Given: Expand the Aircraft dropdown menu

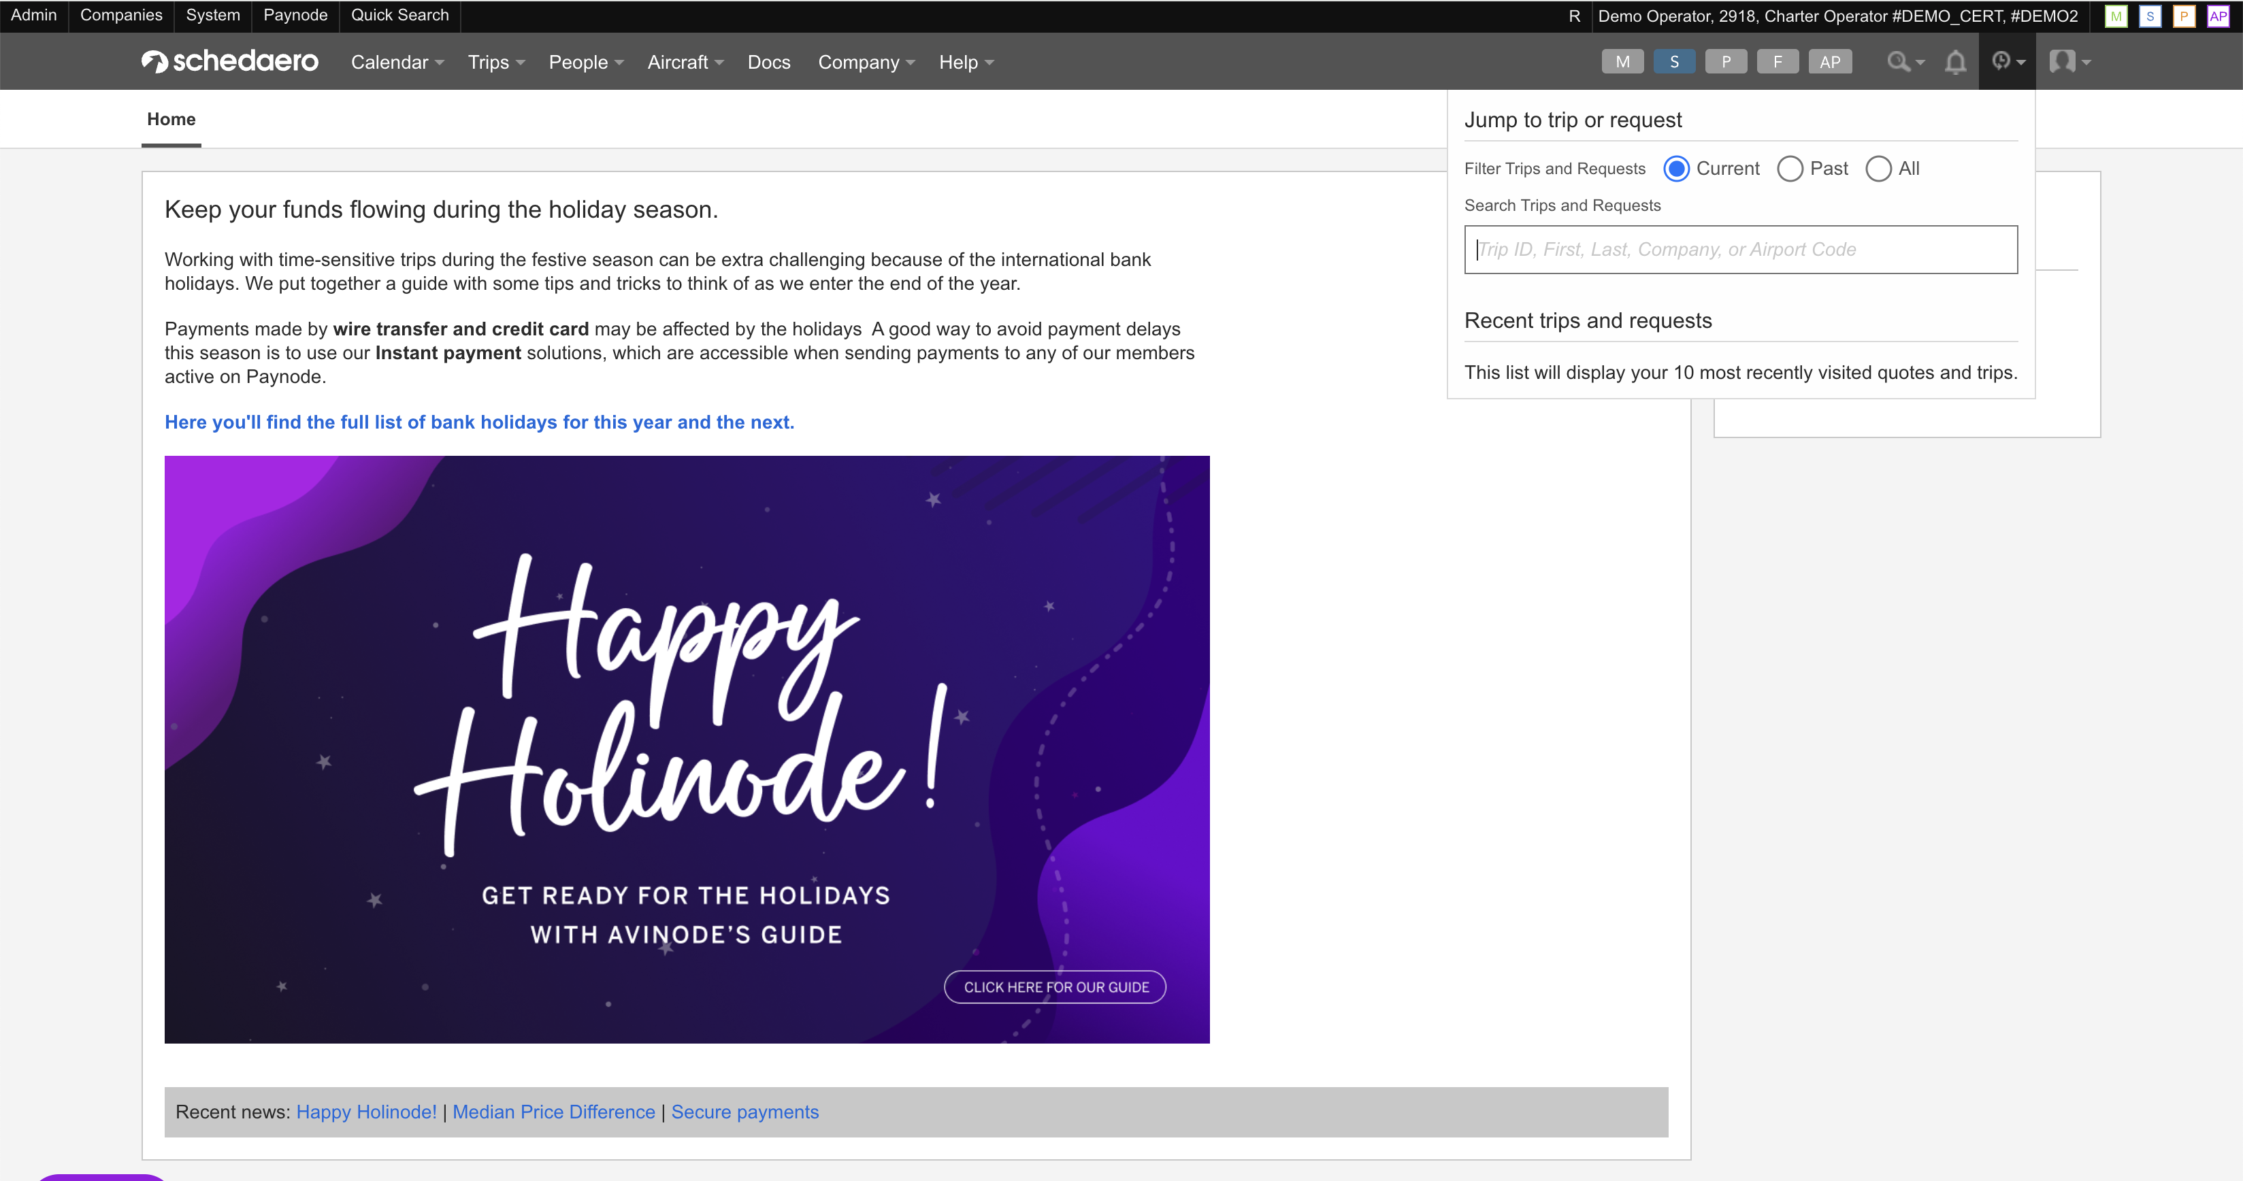Looking at the screenshot, I should [685, 62].
